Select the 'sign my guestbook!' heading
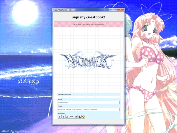Screen dimensions: 177x133 click(x=88, y=17)
